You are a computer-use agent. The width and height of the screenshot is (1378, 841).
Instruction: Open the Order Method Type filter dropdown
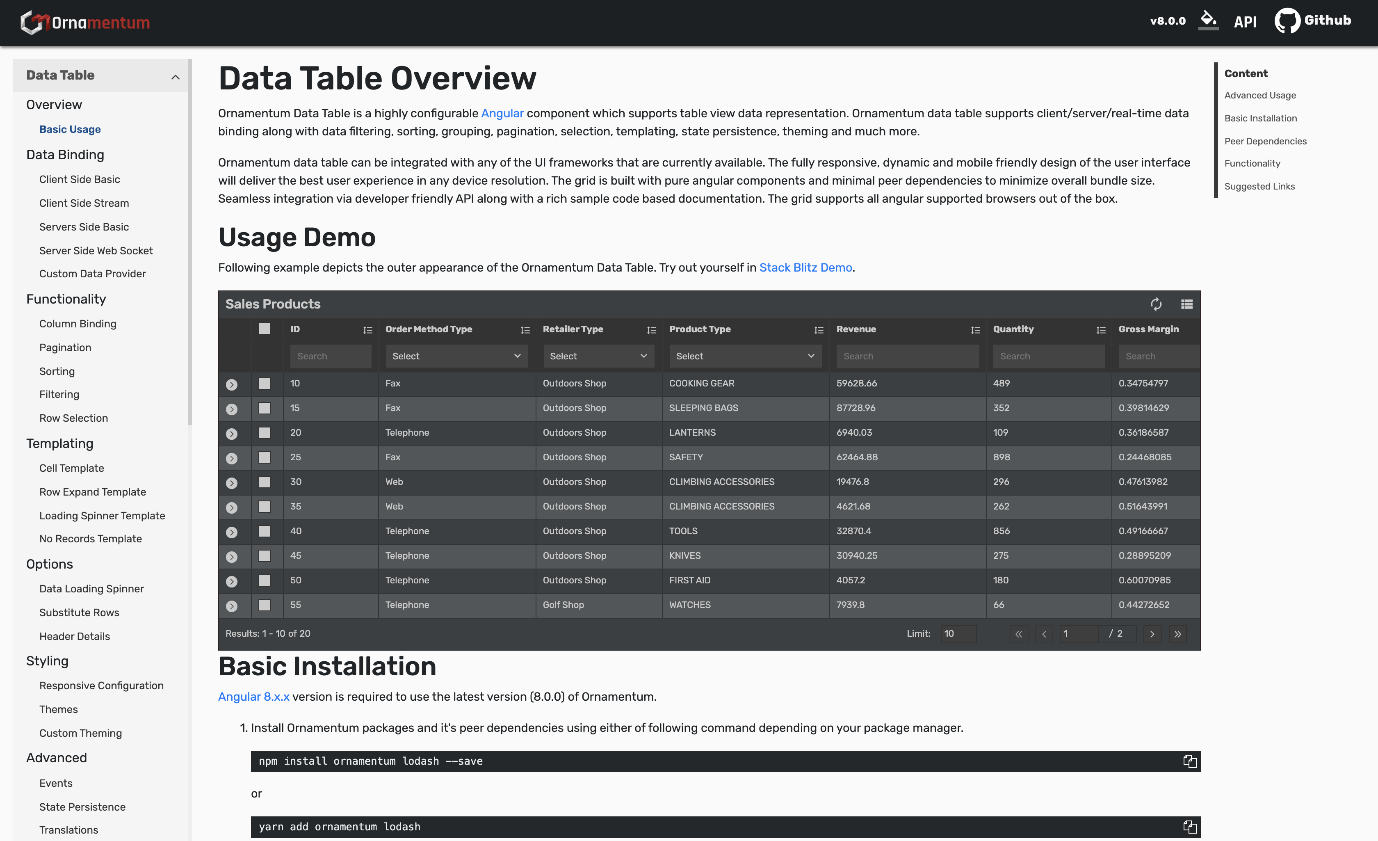(x=456, y=356)
